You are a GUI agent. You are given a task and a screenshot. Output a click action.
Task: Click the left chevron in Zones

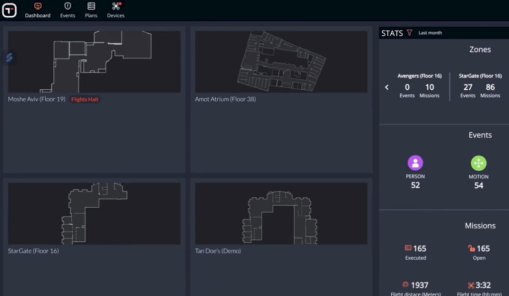[387, 87]
